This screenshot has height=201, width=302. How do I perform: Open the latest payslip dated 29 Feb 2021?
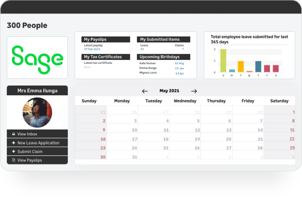[x=92, y=49]
